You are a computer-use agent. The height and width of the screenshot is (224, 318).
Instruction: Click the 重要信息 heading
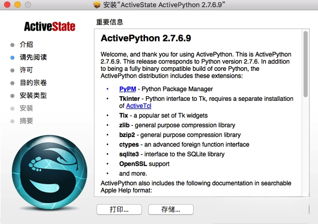(109, 22)
